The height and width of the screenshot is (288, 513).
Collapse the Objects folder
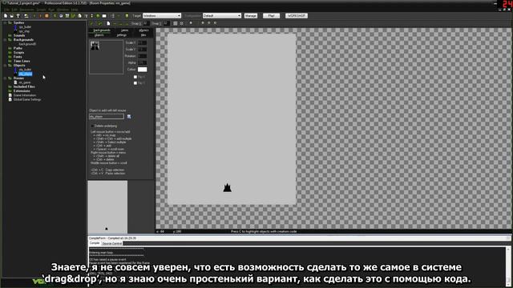5,65
